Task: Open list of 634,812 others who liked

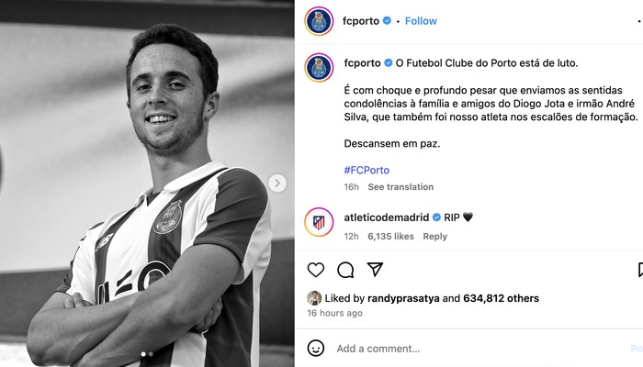Action: pyautogui.click(x=501, y=298)
